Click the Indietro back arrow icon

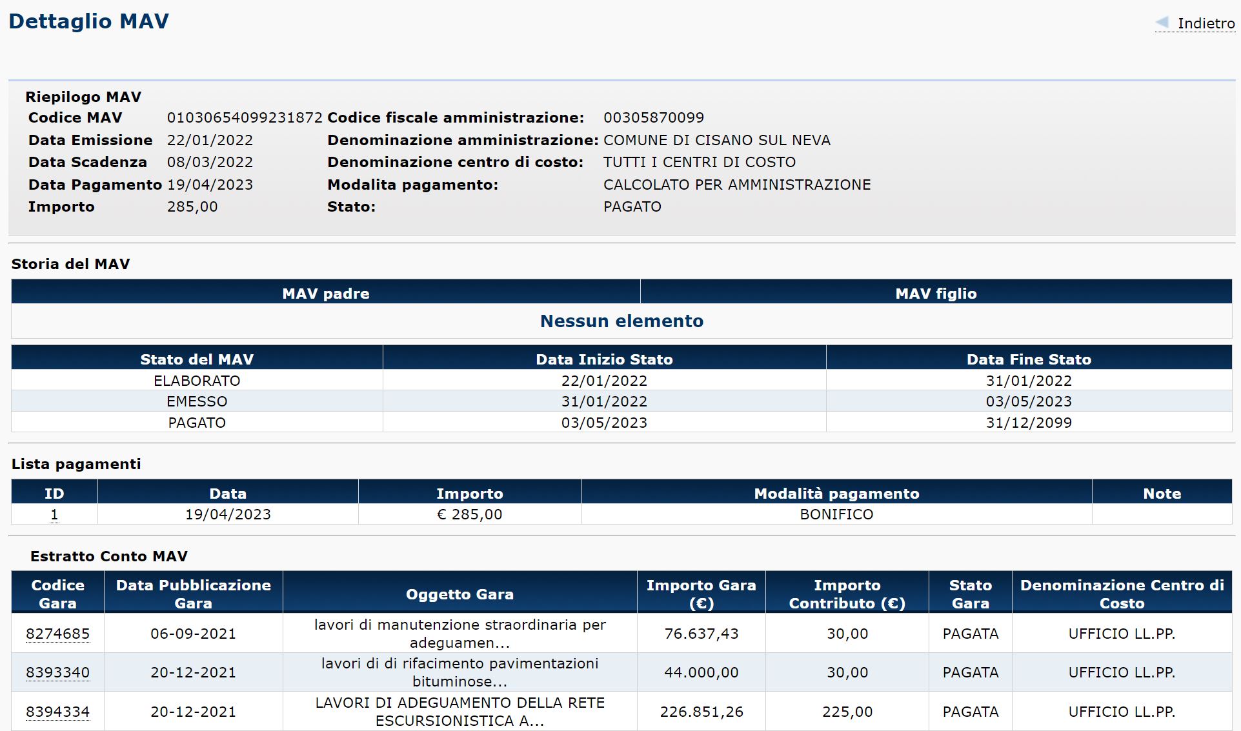1162,23
